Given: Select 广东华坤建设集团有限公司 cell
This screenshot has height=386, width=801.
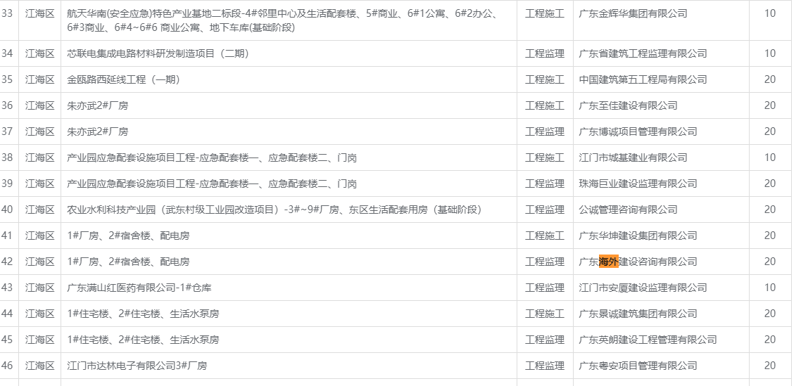Looking at the screenshot, I should pos(637,236).
